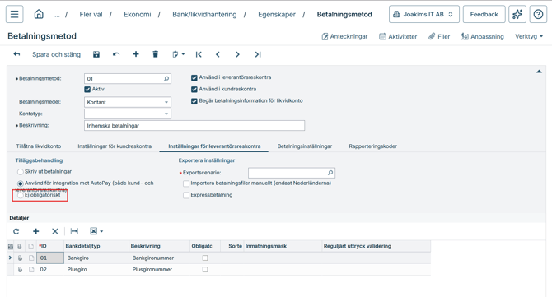Add a new payment method record
The width and height of the screenshot is (552, 297).
(136, 54)
